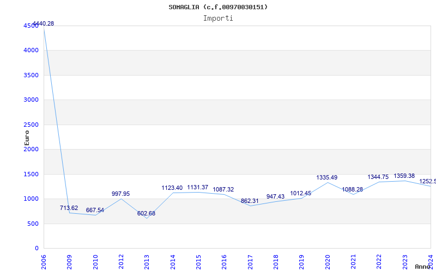
Task: Click the Euro axis title
Action: point(27,138)
